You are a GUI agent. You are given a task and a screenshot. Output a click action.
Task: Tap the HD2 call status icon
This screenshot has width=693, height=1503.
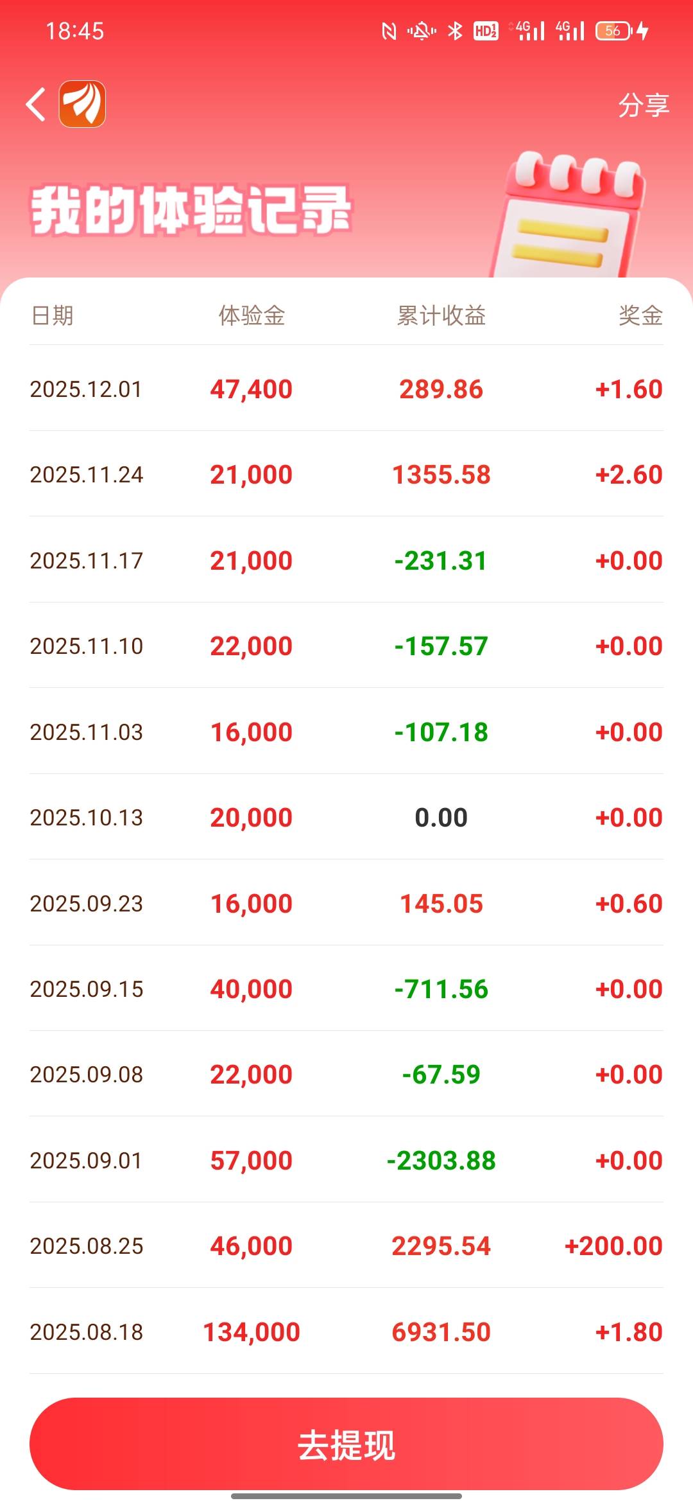point(486,30)
